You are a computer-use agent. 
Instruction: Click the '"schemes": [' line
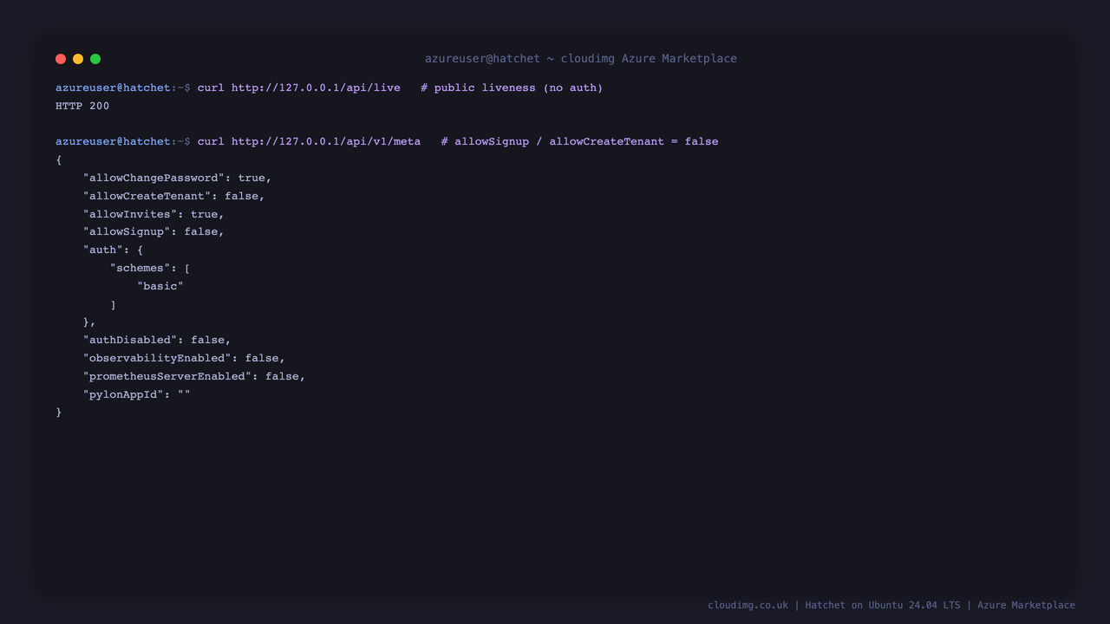150,268
